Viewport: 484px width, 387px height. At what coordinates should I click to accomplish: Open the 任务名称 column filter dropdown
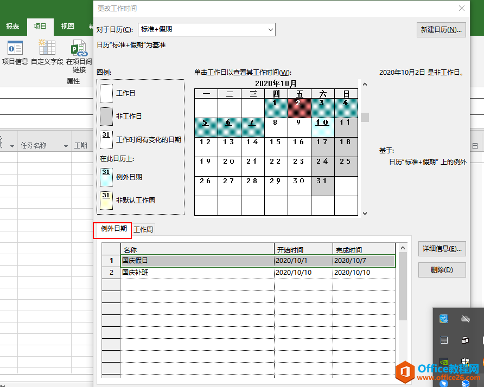tap(66, 146)
